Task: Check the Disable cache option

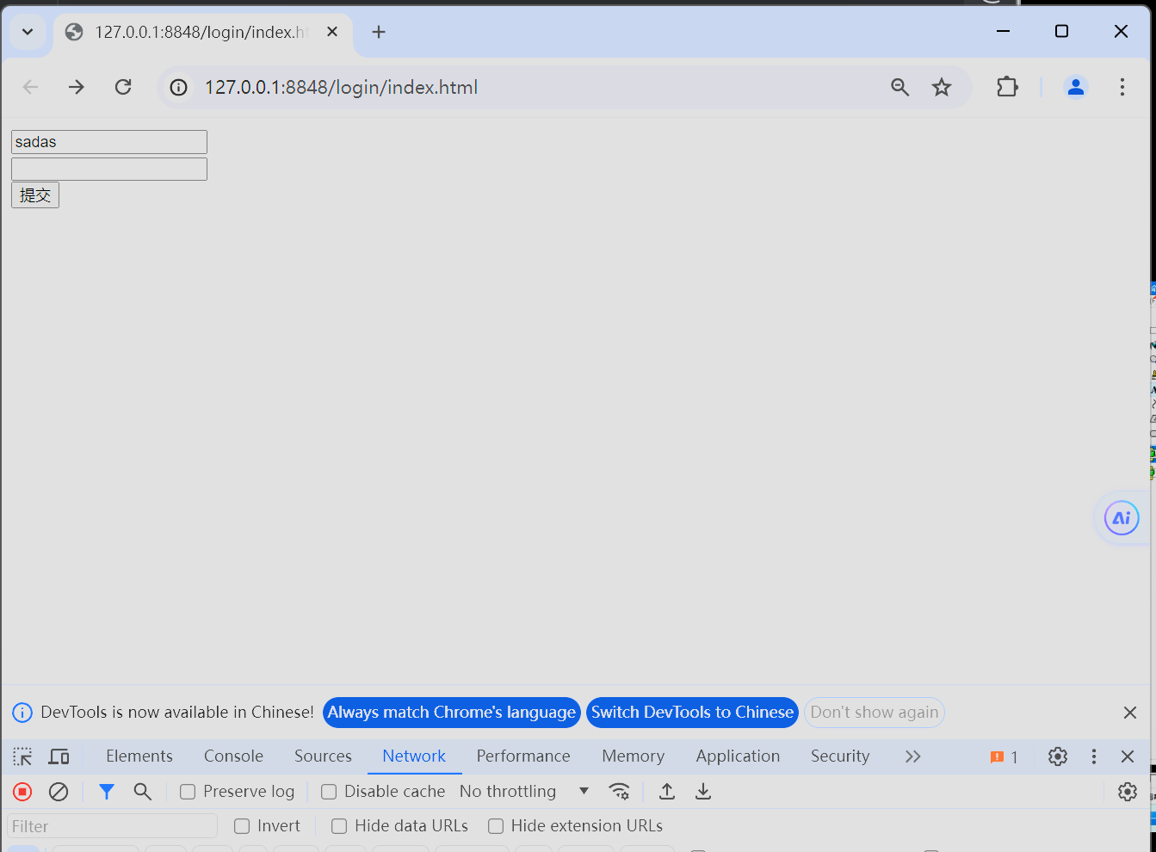Action: tap(329, 792)
